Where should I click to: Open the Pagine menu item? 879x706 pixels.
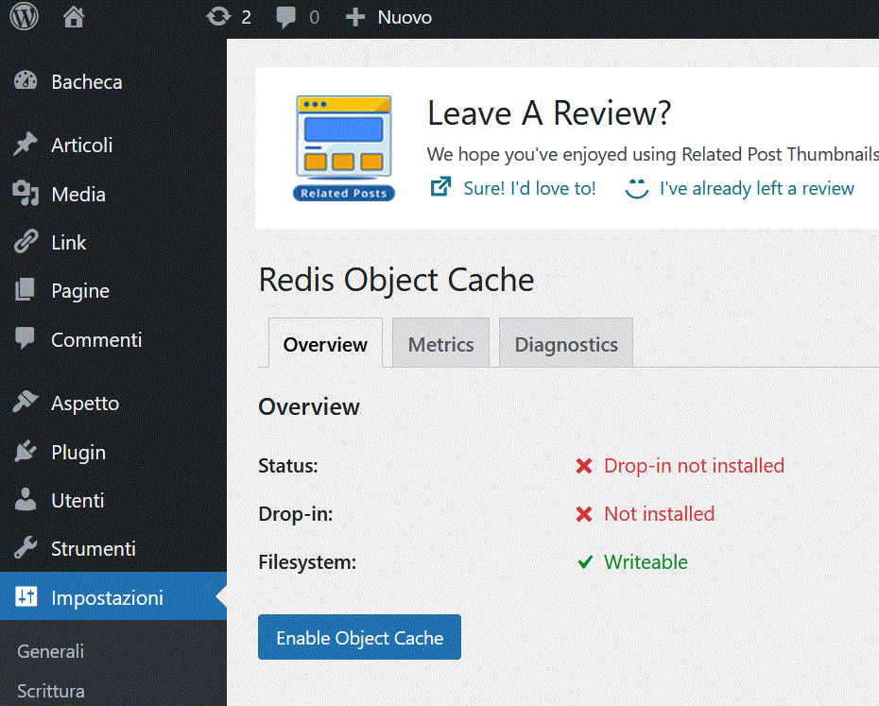113,290
